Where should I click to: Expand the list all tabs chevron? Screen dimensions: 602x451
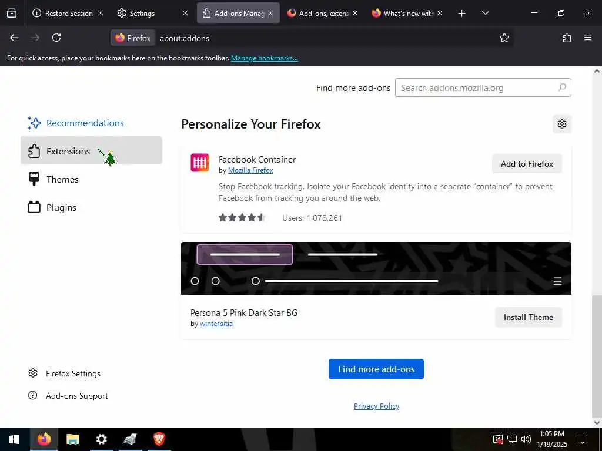[x=485, y=14]
